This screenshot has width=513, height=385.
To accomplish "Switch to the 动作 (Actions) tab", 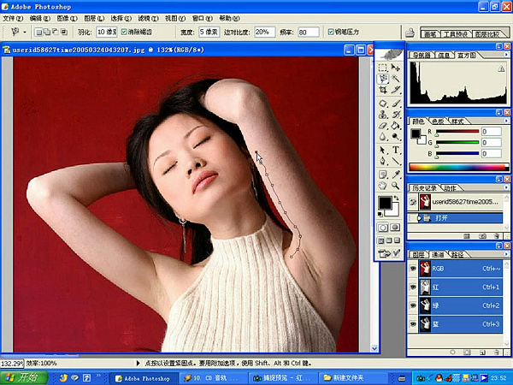I will pos(451,188).
